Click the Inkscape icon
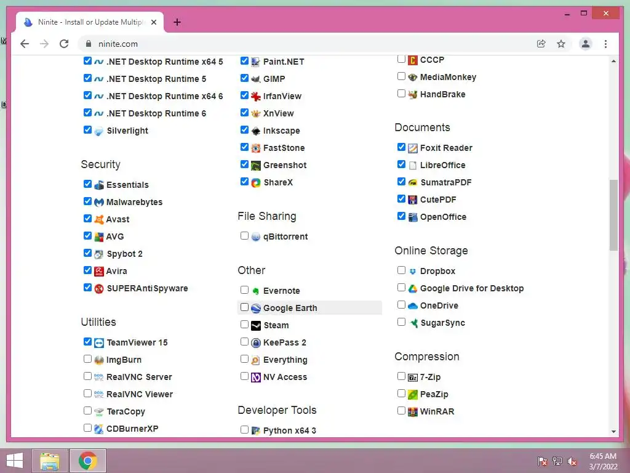Screen dimensions: 630x473 pyautogui.click(x=255, y=131)
